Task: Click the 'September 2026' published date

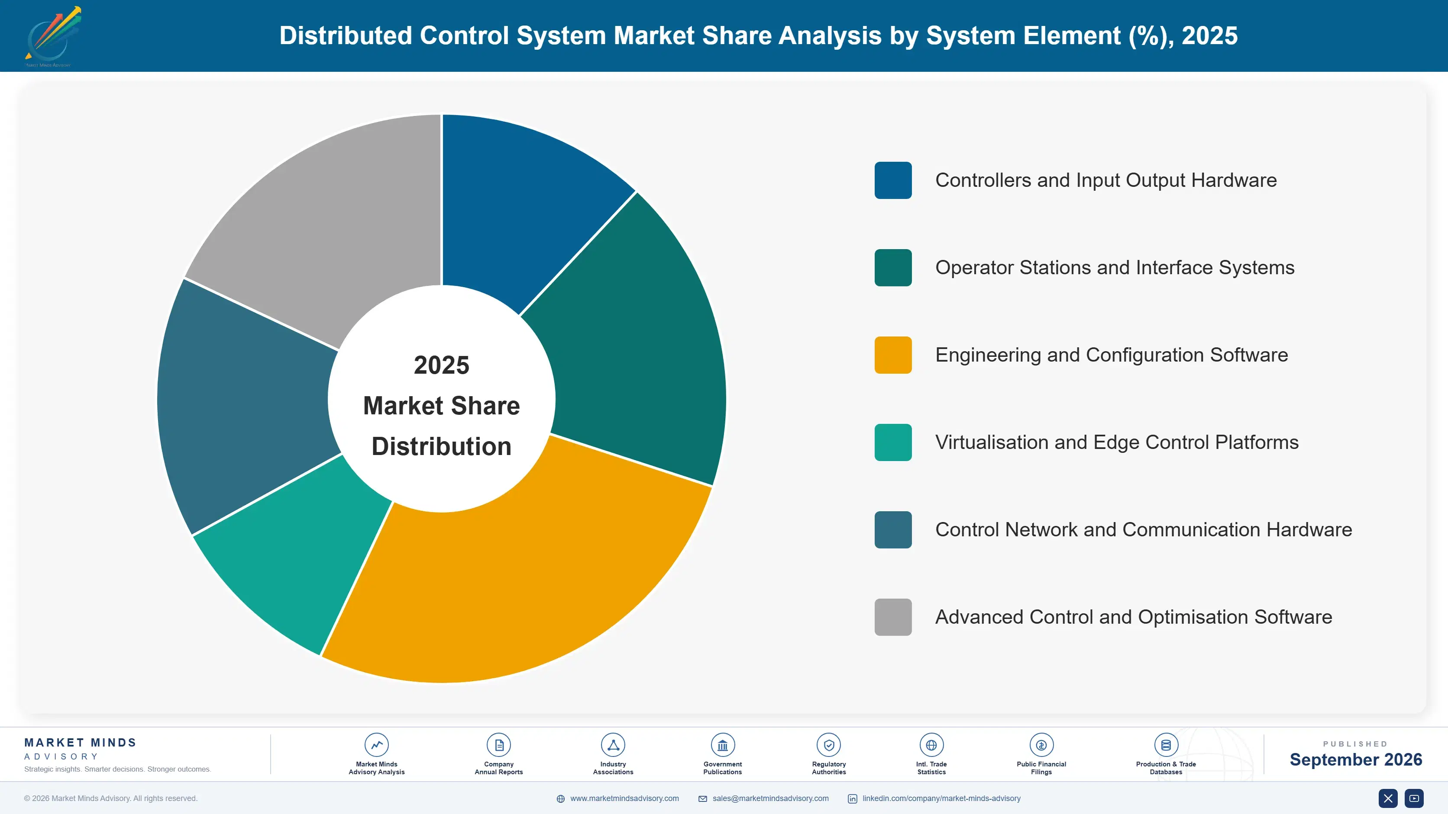Action: (1356, 760)
